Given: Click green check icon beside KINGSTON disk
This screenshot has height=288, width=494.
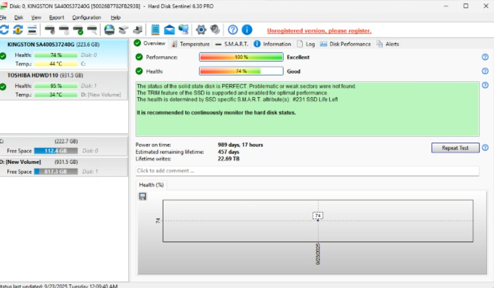Looking at the screenshot, I should (3, 56).
